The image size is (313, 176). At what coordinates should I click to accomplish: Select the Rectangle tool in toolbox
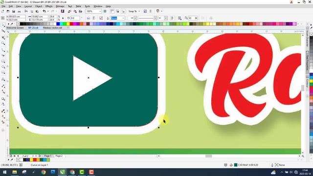pyautogui.click(x=3, y=61)
